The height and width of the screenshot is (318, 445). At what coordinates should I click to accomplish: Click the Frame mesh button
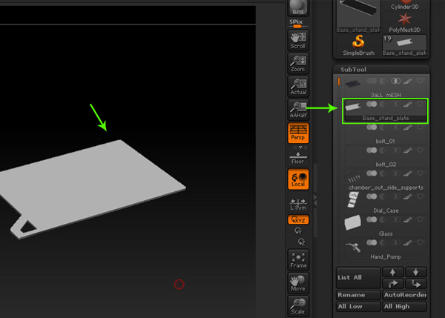click(298, 259)
